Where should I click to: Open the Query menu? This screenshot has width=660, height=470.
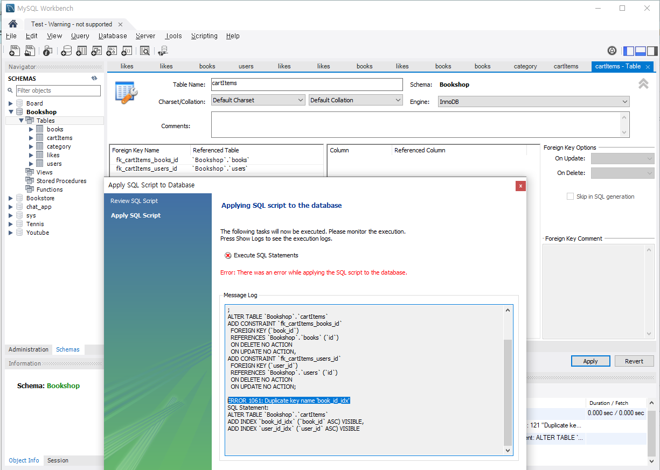point(80,36)
